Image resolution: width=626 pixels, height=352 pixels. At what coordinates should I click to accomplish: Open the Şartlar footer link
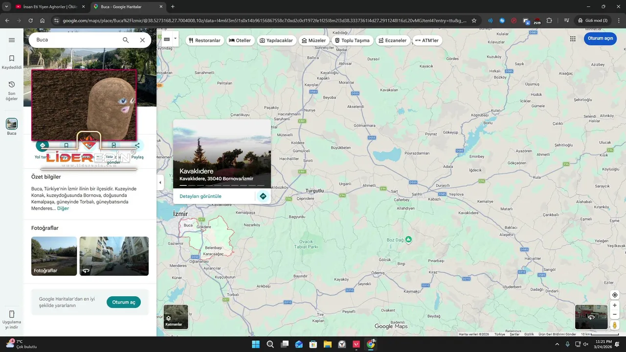(514, 334)
